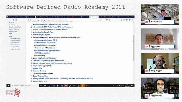182x102 pixels.
Task: Open the Firefox library icon
Action: (124, 20)
